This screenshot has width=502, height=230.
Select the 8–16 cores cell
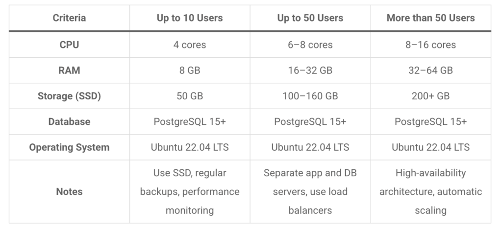coord(430,45)
